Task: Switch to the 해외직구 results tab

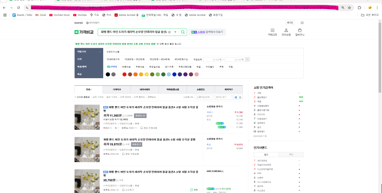Action: pyautogui.click(x=229, y=90)
